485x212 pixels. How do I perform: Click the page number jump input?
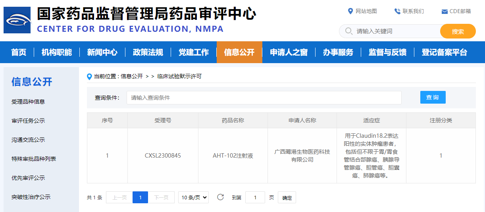point(255,197)
